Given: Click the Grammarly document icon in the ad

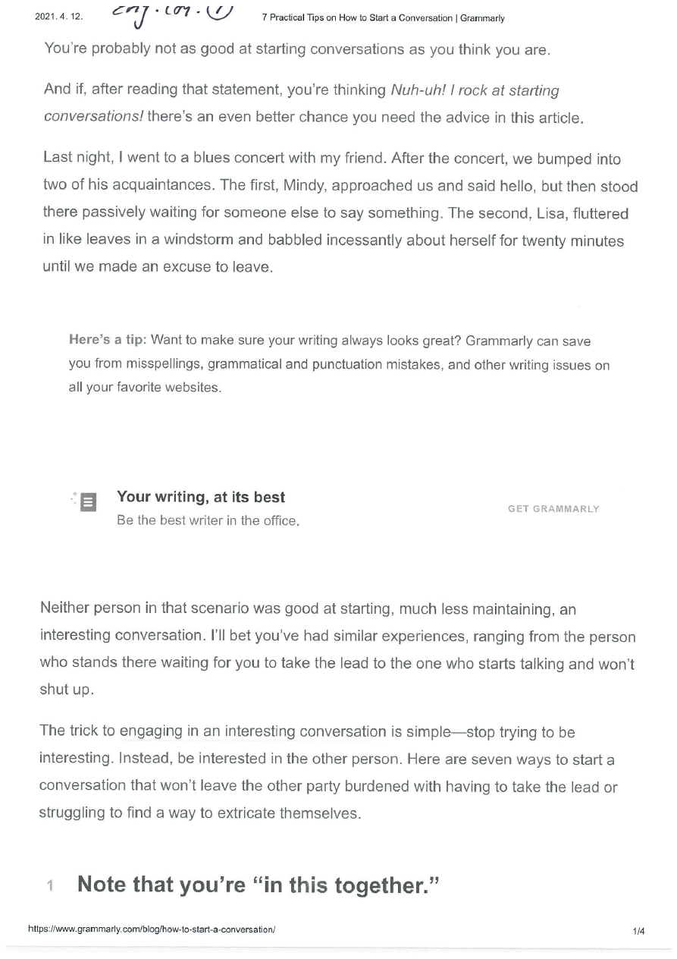Looking at the screenshot, I should click(x=88, y=502).
